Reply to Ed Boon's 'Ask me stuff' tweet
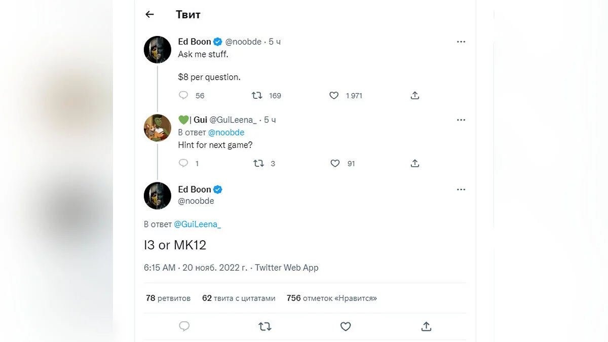The width and height of the screenshot is (608, 342). (184, 95)
